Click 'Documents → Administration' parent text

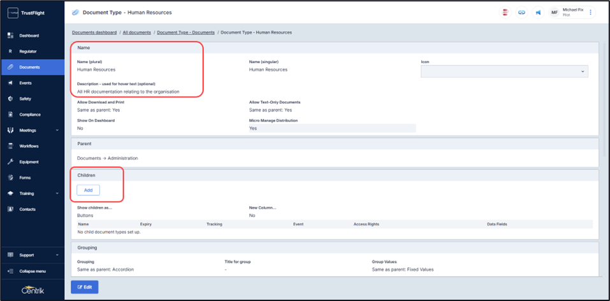107,158
